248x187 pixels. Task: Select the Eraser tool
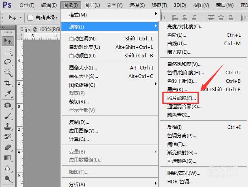8,147
